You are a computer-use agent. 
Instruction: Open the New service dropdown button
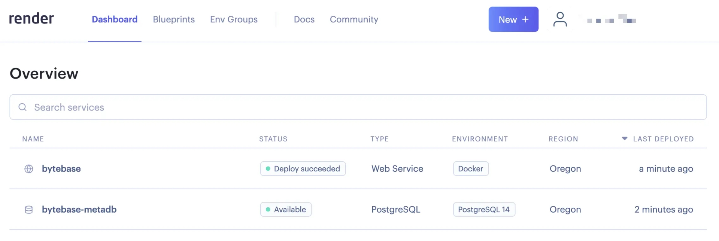[513, 19]
